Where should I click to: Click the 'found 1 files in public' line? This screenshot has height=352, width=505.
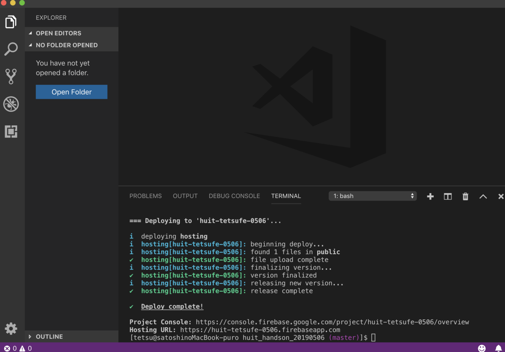click(x=235, y=252)
